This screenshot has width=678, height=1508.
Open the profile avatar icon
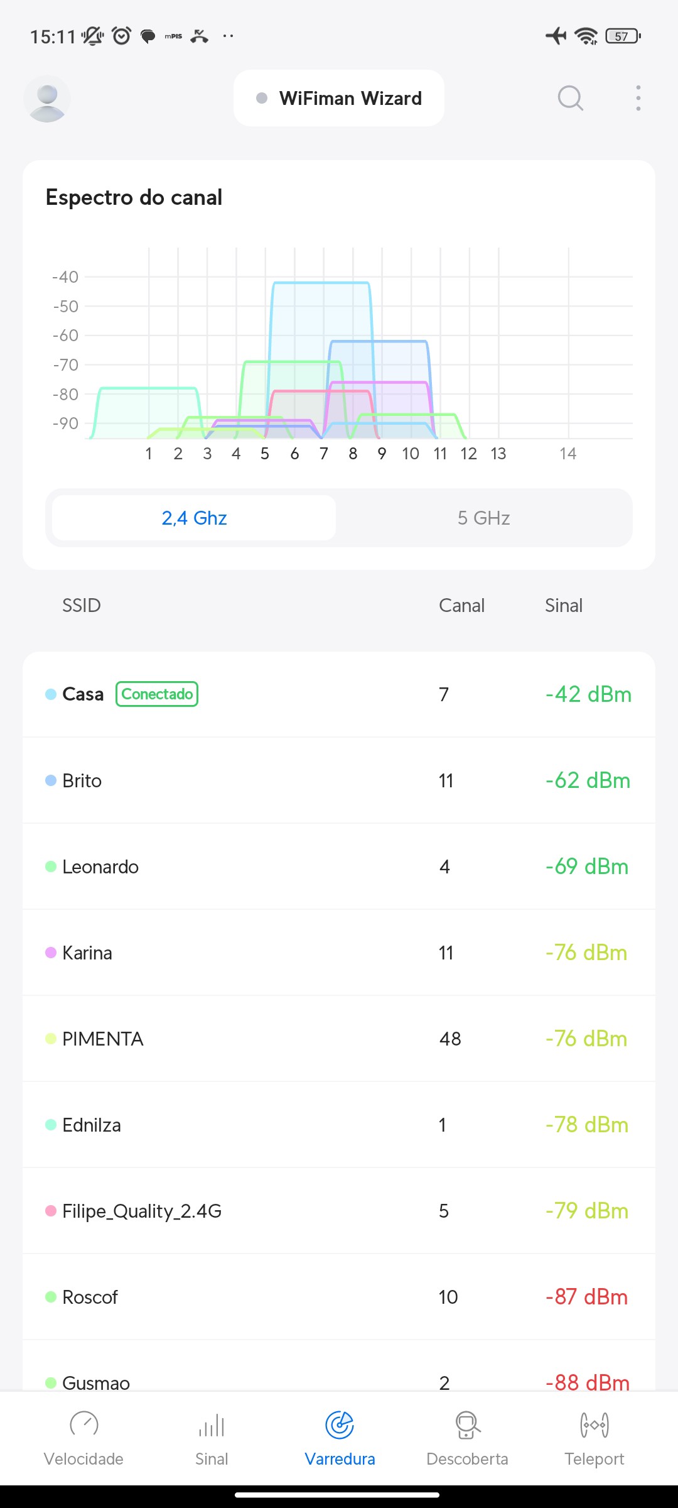tap(47, 99)
